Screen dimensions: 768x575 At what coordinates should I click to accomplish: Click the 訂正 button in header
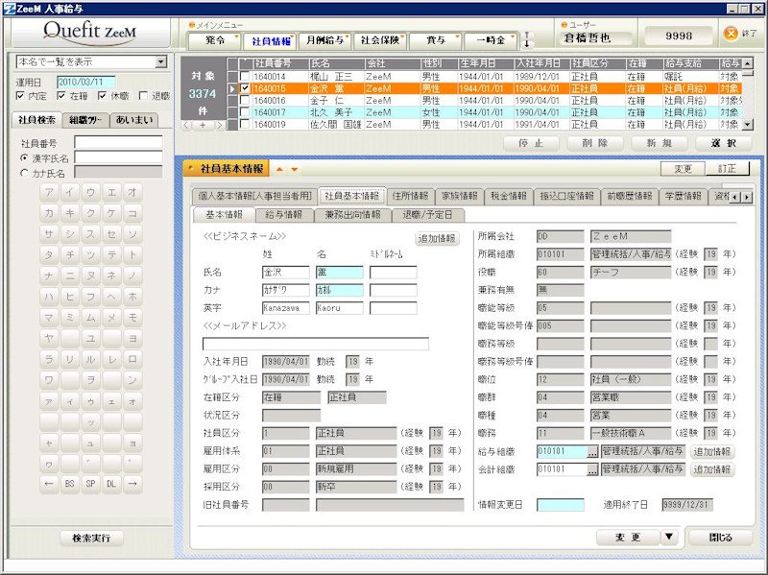728,169
